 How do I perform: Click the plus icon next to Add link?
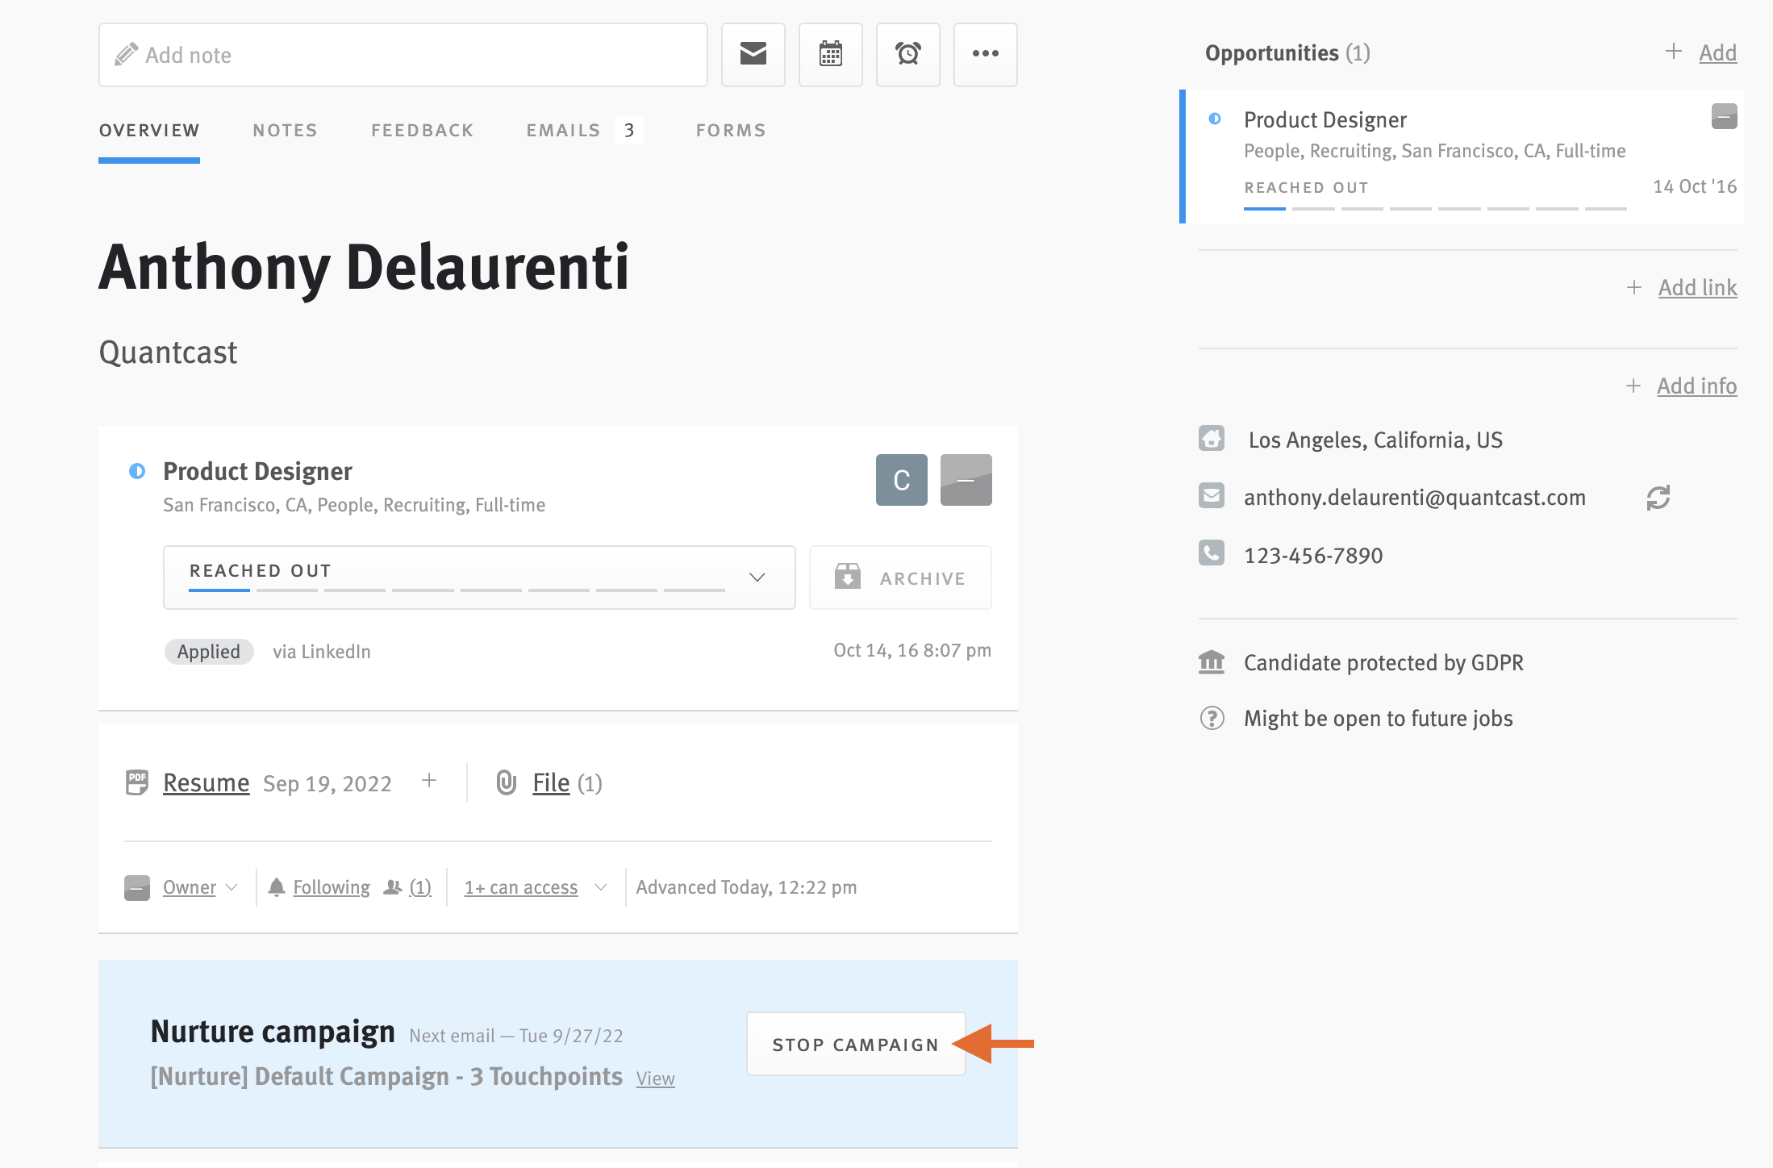click(1634, 287)
